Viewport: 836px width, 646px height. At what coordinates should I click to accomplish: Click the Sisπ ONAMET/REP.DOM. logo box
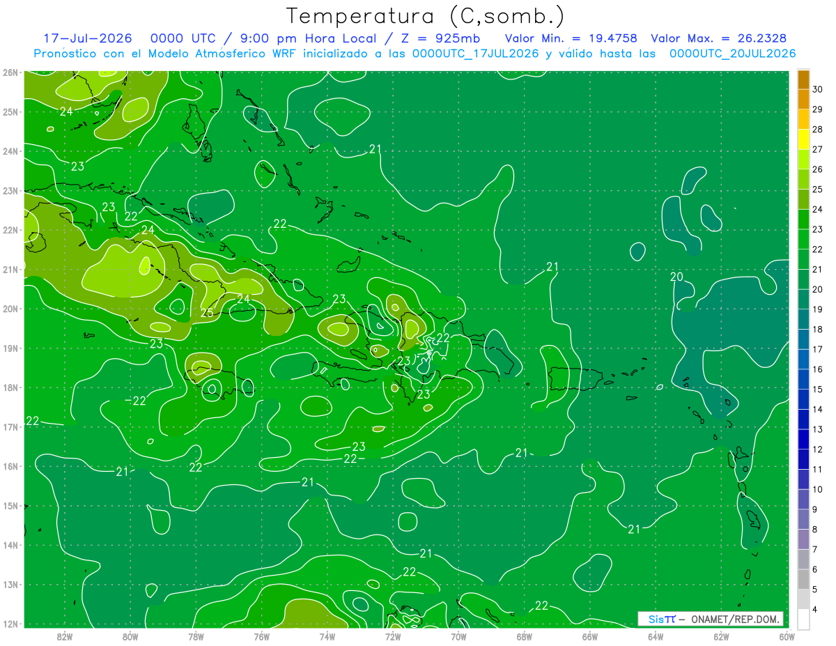710,619
